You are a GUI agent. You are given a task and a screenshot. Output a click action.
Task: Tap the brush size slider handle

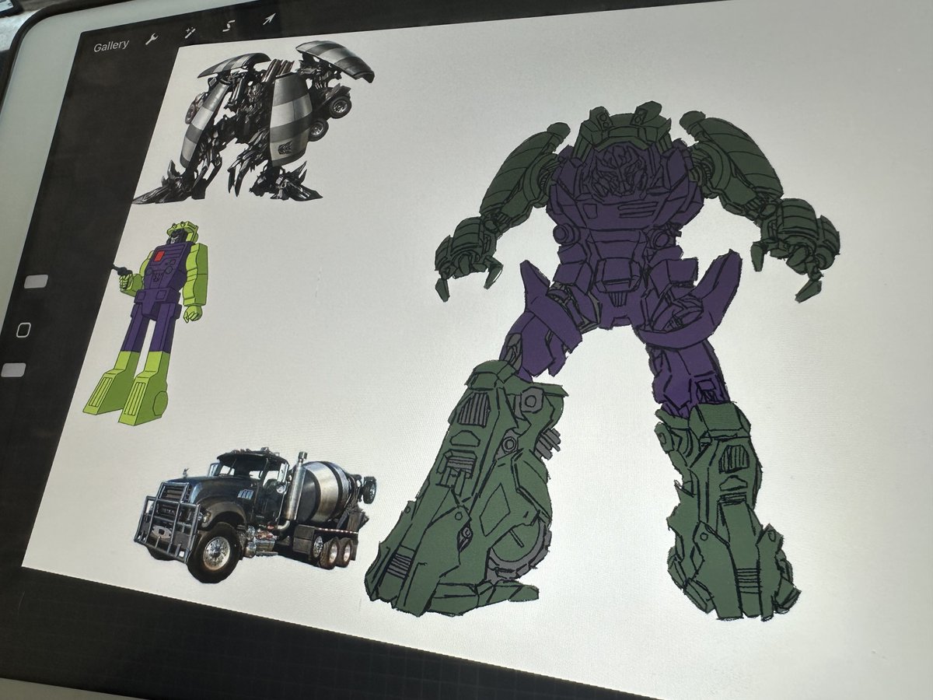coord(36,282)
